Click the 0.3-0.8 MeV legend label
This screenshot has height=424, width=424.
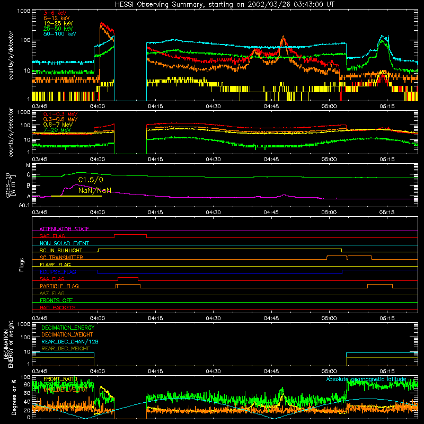pyautogui.click(x=60, y=119)
